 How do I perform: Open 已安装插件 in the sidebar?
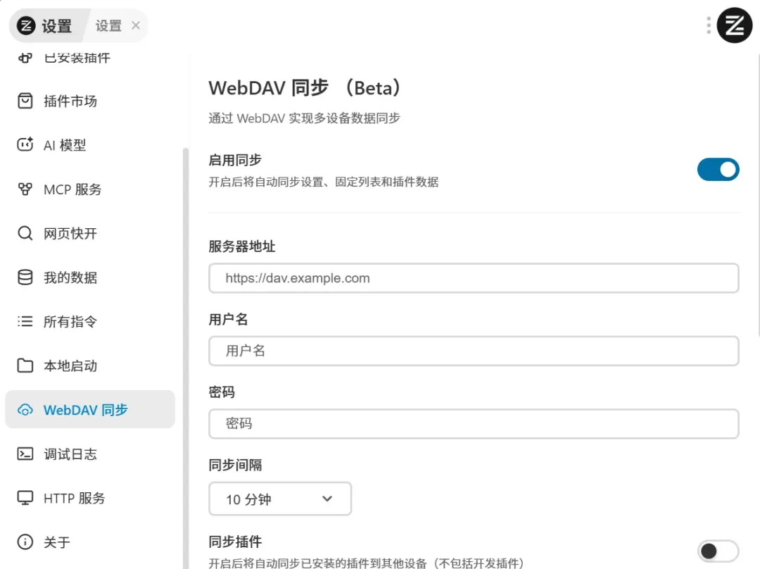pos(90,58)
